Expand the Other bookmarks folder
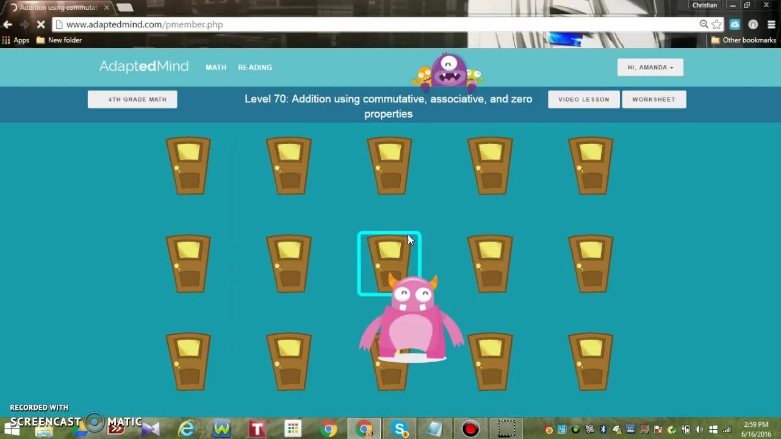This screenshot has height=439, width=781. pos(744,40)
